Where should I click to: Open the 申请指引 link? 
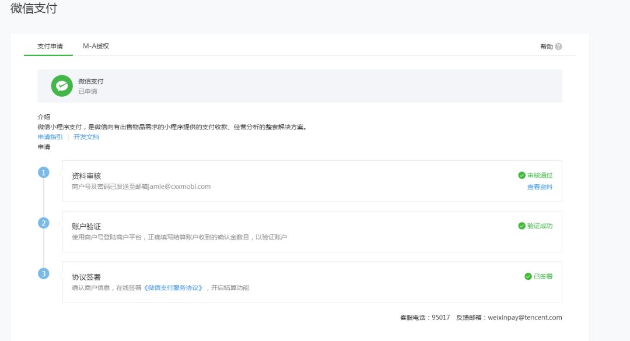pos(50,137)
